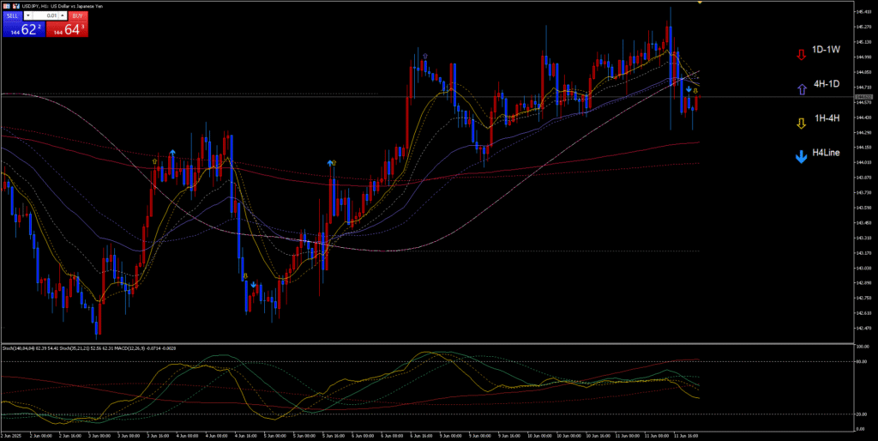Click the 1D-1W legend label
This screenshot has width=878, height=441.
tap(828, 51)
